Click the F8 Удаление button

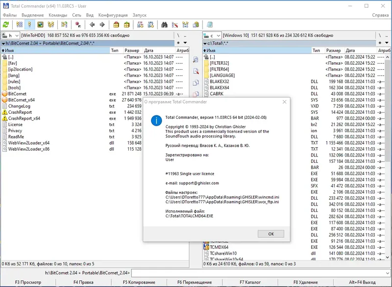[x=305, y=282]
